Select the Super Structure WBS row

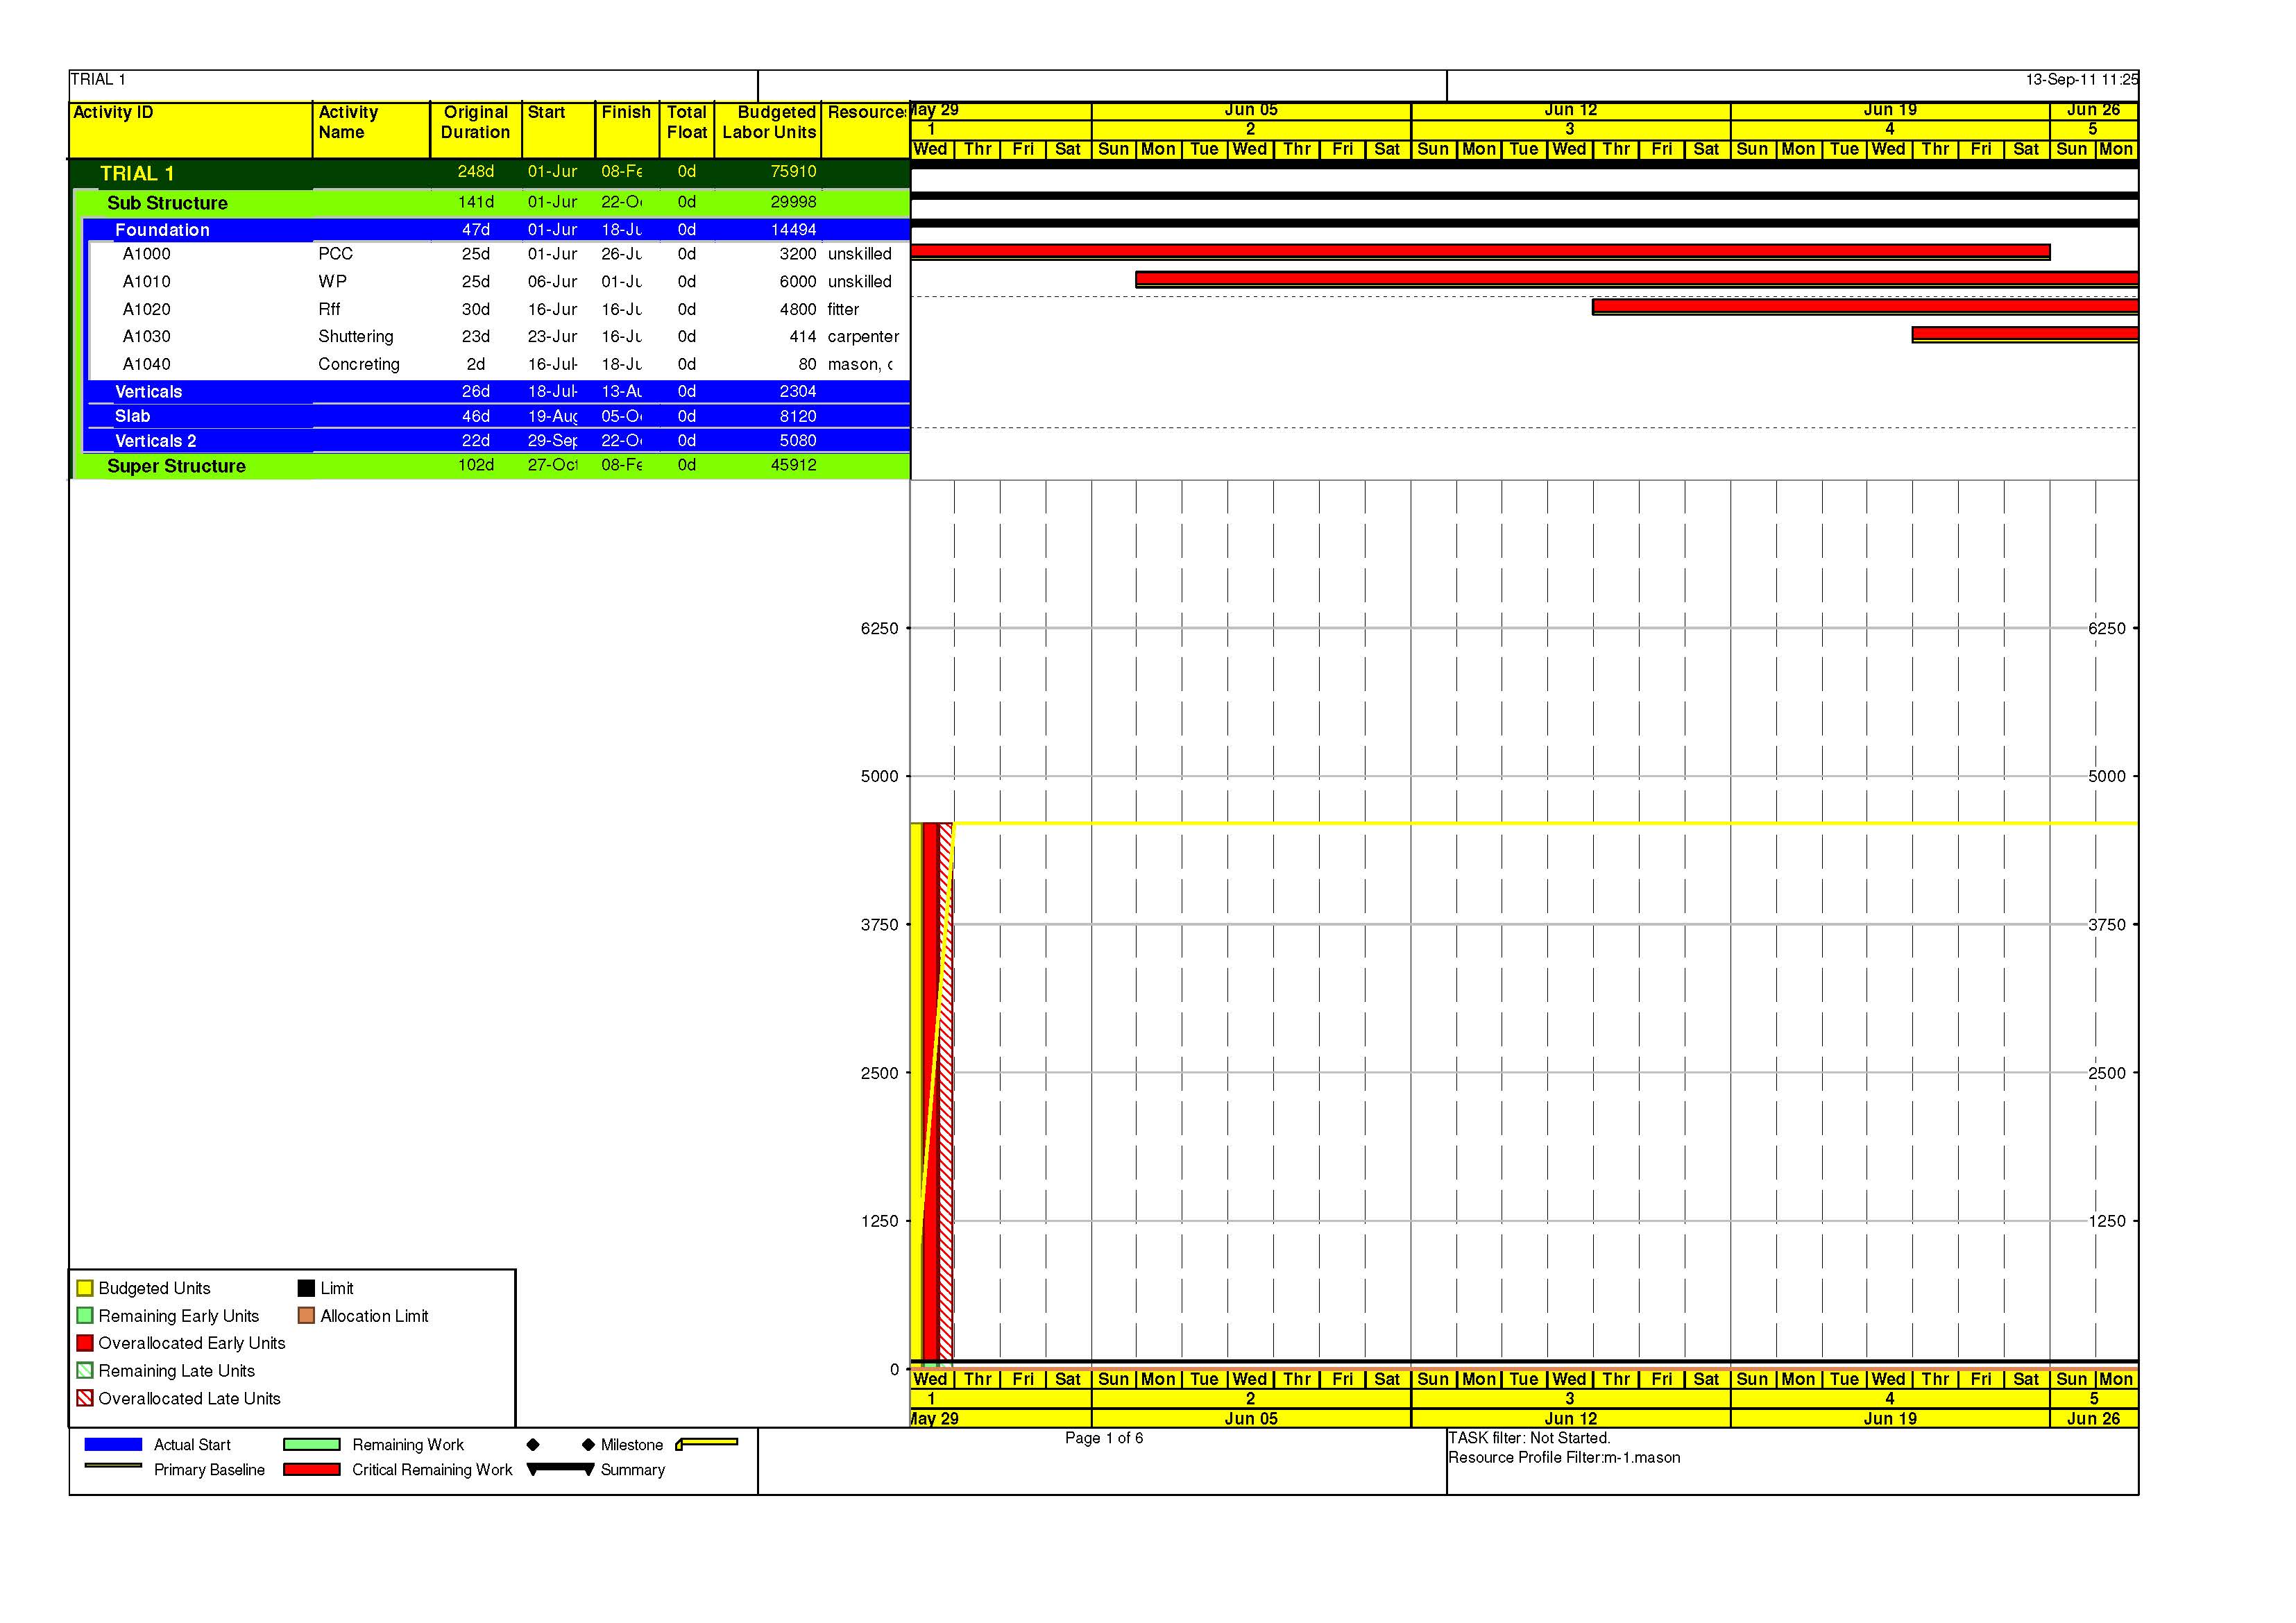(x=493, y=466)
